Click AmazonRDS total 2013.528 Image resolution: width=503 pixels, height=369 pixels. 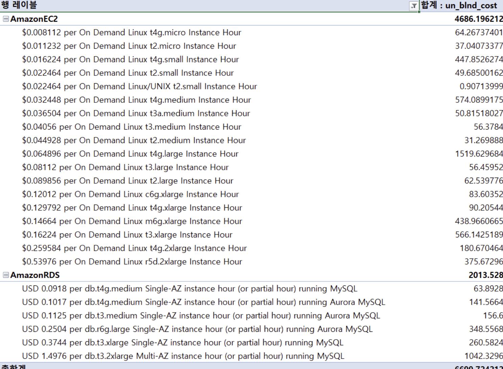(486, 275)
